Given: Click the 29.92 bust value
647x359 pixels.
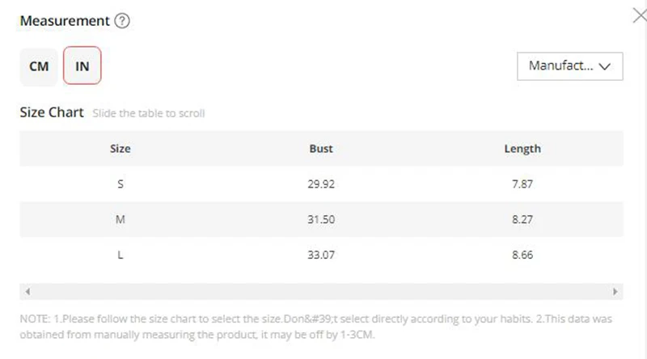Looking at the screenshot, I should 321,184.
